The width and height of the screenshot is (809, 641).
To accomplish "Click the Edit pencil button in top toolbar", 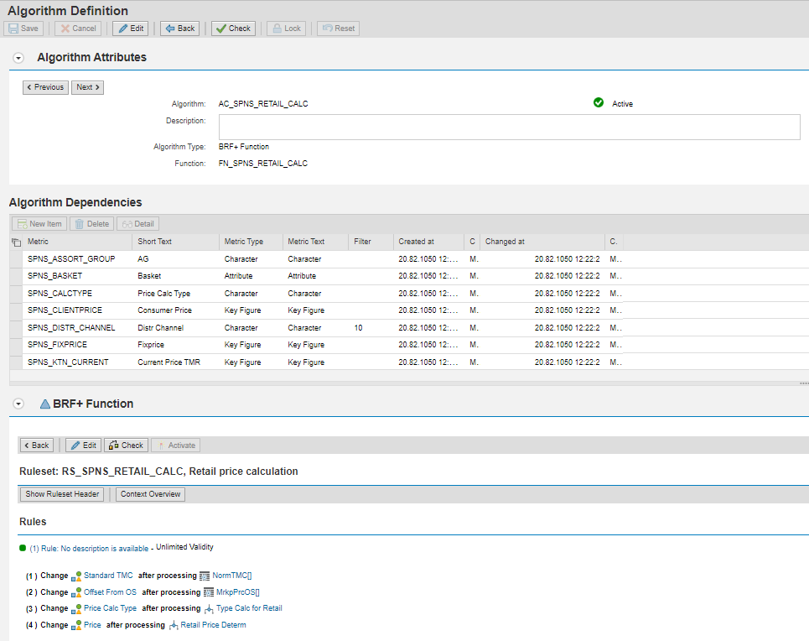I will click(x=130, y=29).
